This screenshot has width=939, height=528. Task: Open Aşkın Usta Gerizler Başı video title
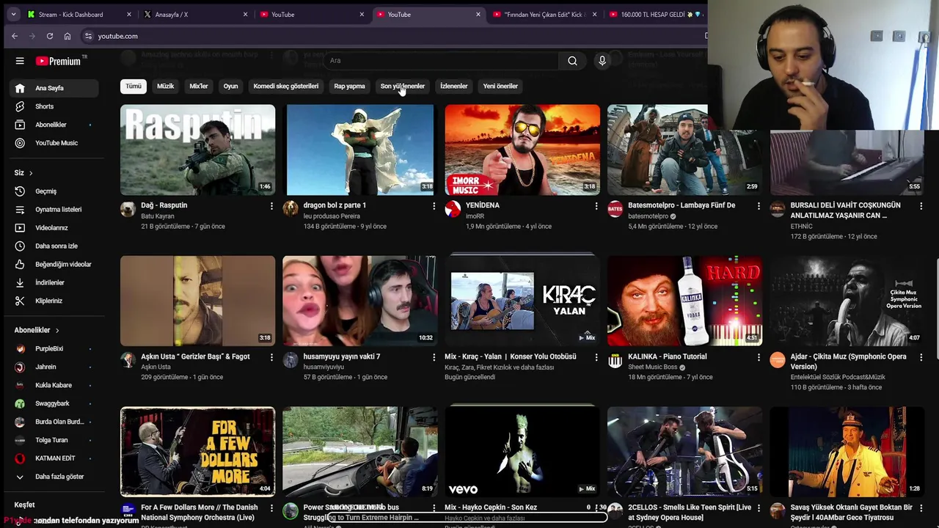point(195,356)
